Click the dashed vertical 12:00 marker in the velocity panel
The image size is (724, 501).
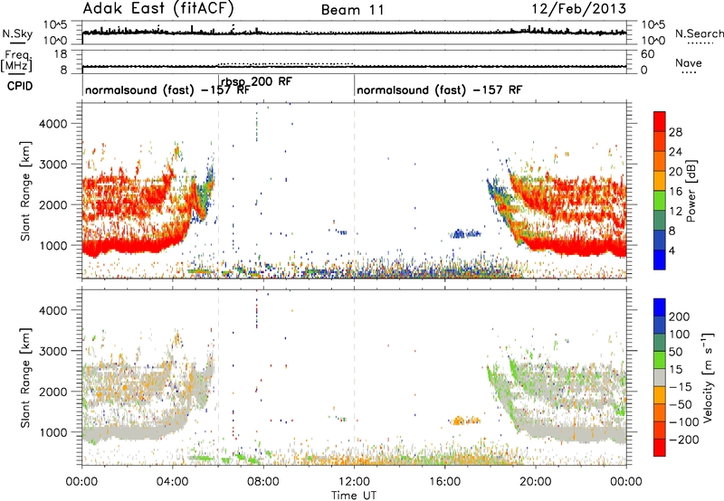tap(355, 377)
